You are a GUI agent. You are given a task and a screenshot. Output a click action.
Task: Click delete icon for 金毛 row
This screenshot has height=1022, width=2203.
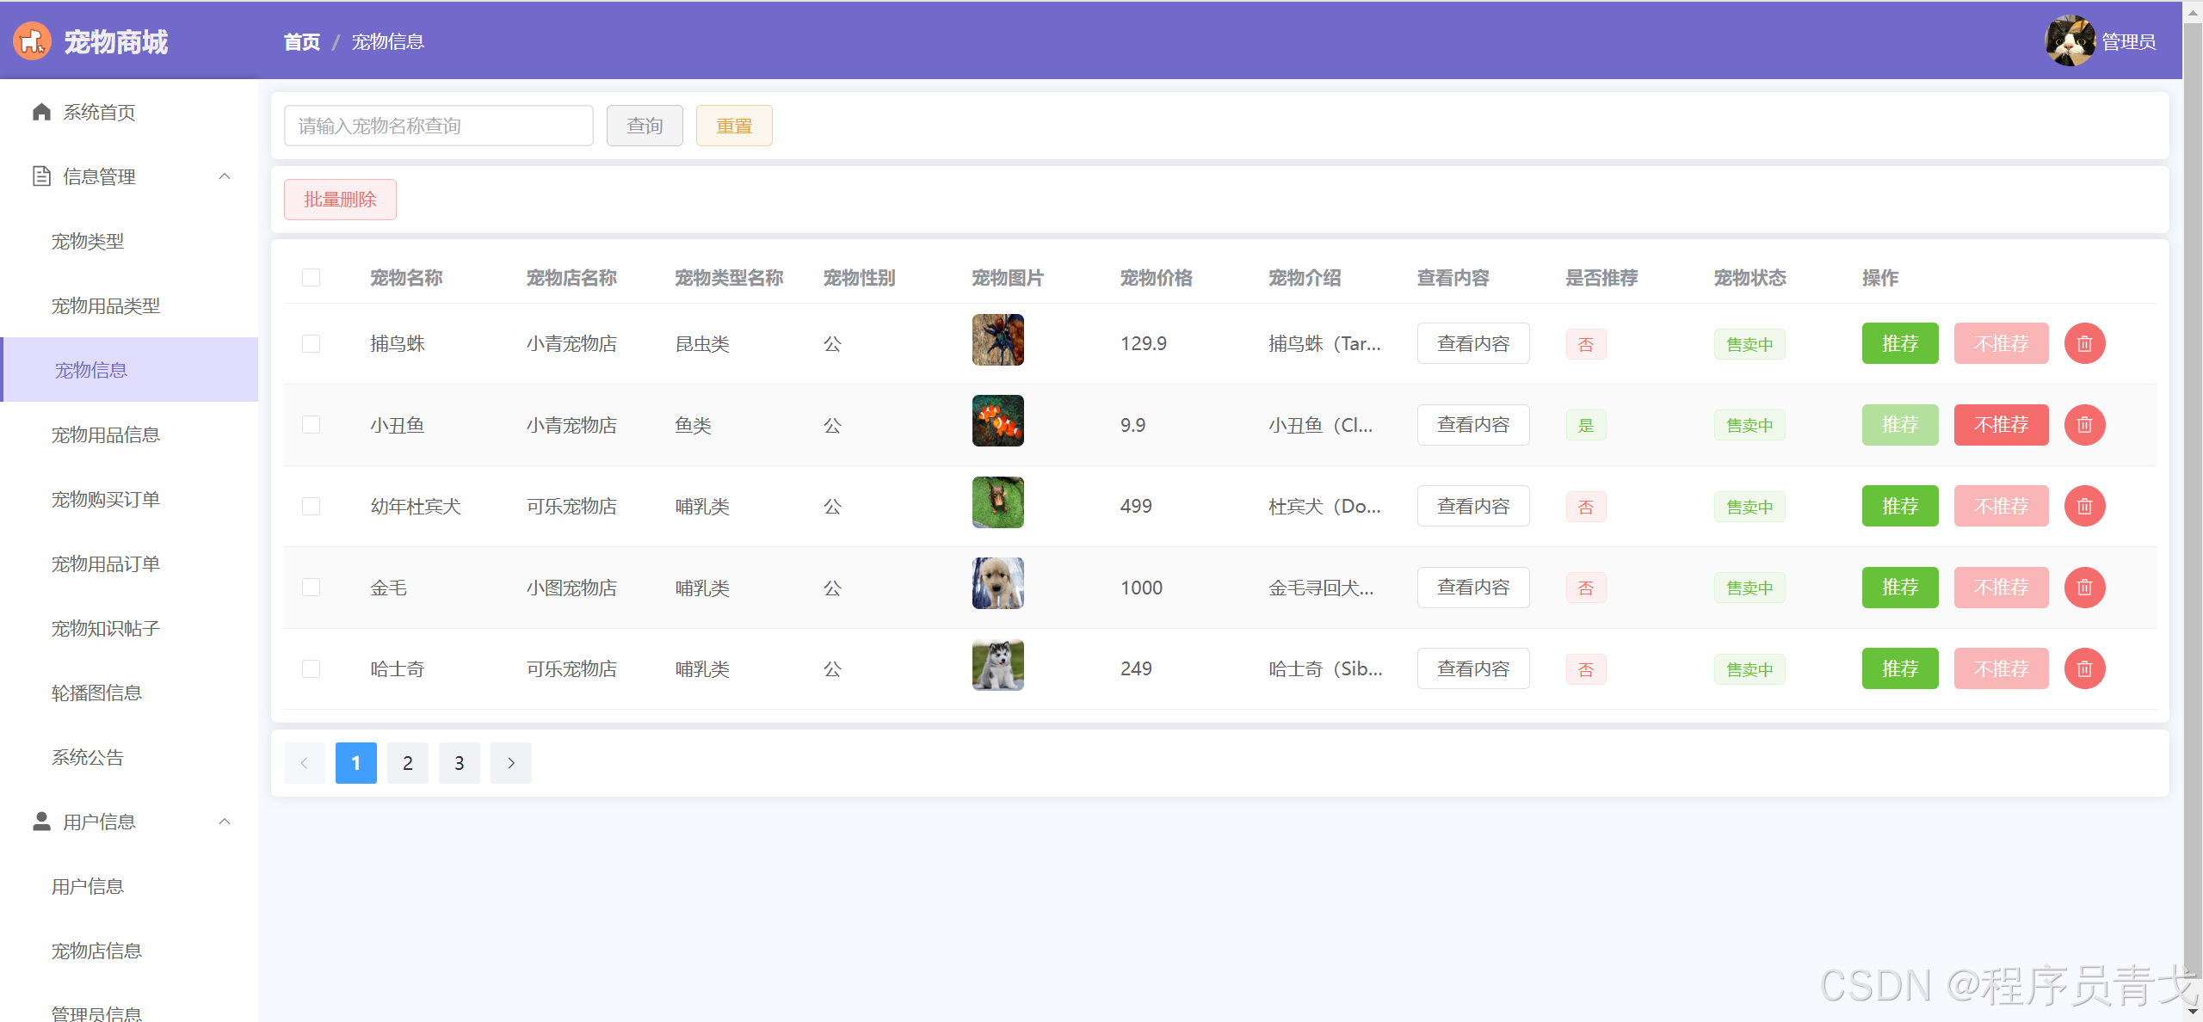pyautogui.click(x=2084, y=588)
